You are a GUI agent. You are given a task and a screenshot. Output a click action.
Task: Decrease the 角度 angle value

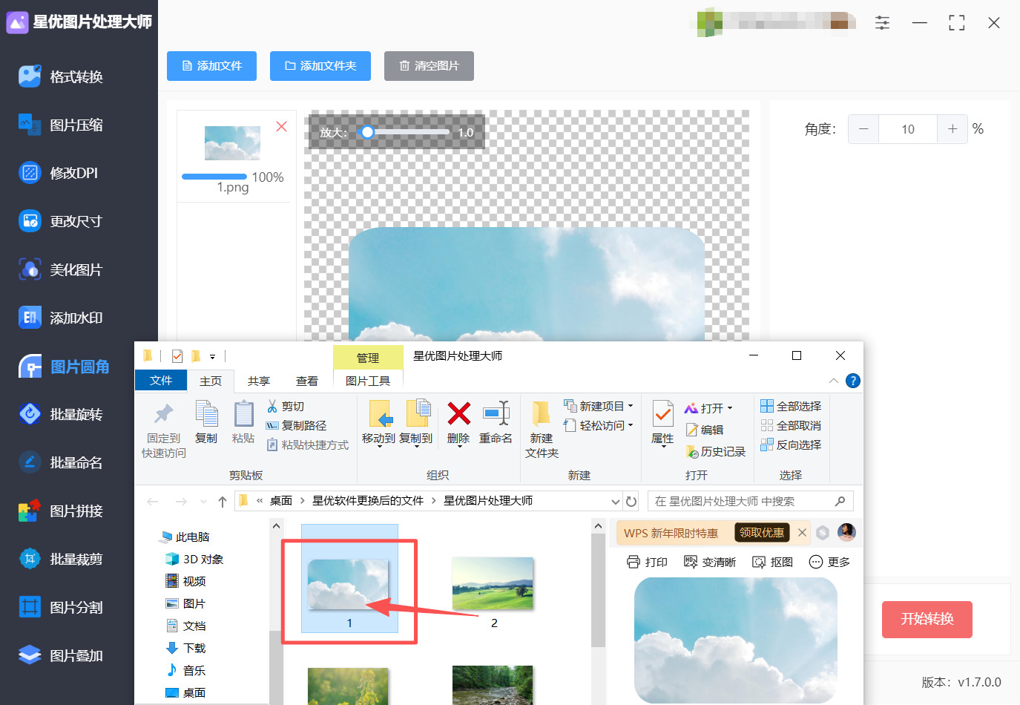click(863, 129)
